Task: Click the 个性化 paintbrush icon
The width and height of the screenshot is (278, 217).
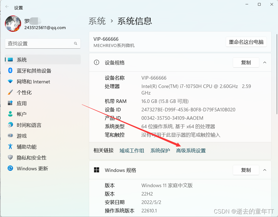Action: [10, 92]
